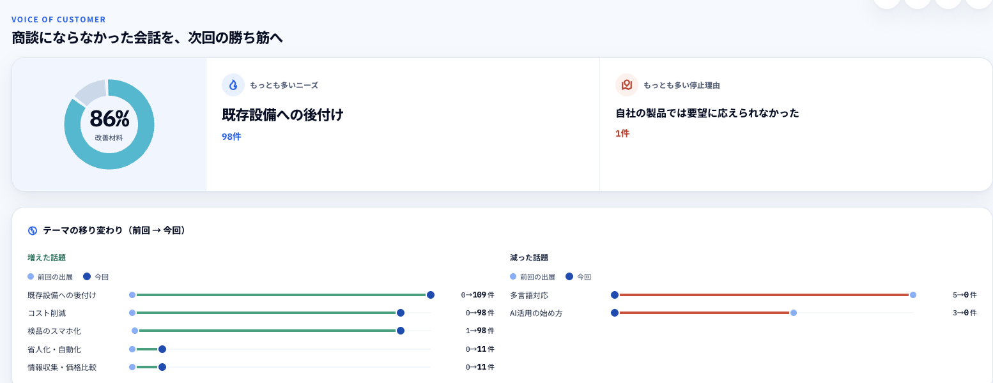The height and width of the screenshot is (383, 993).
Task: Click 今回 legend text under 増えた話題
Action: [x=102, y=277]
